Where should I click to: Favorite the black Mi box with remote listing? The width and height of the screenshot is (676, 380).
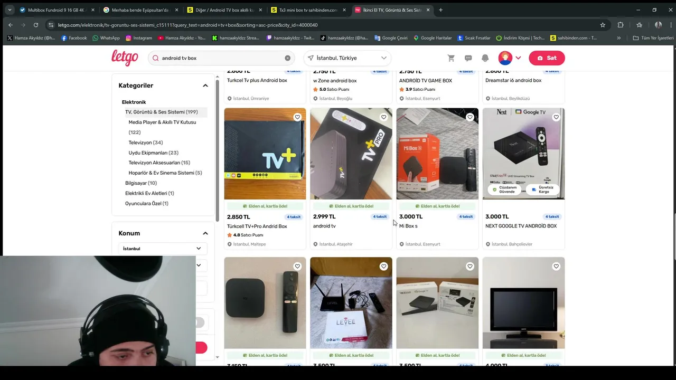297,267
